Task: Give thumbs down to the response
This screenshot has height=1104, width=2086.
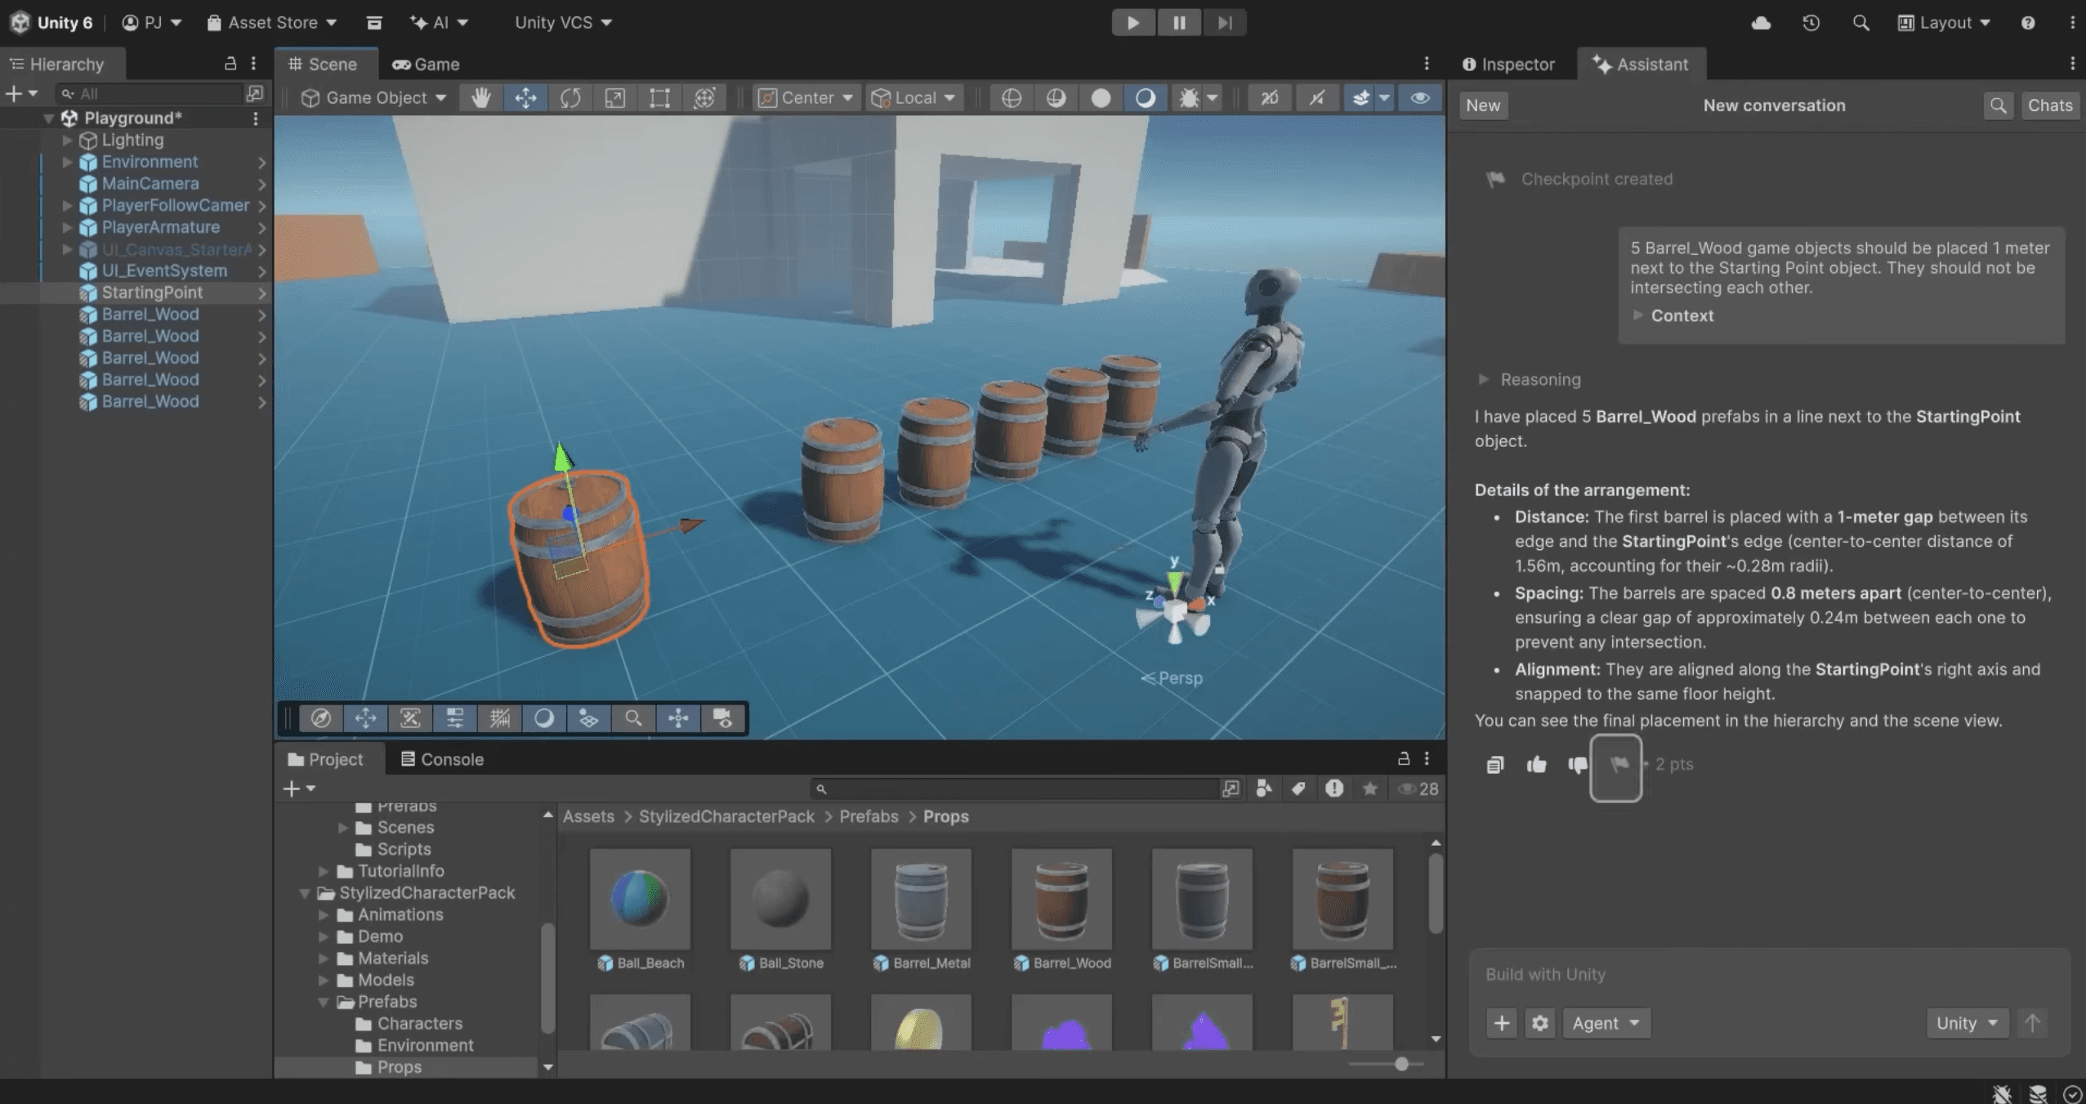Action: click(x=1578, y=765)
